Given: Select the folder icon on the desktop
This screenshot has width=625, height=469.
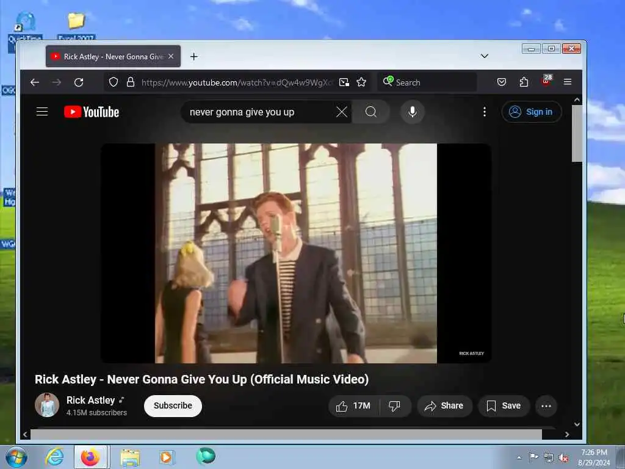Looking at the screenshot, I should 76,20.
